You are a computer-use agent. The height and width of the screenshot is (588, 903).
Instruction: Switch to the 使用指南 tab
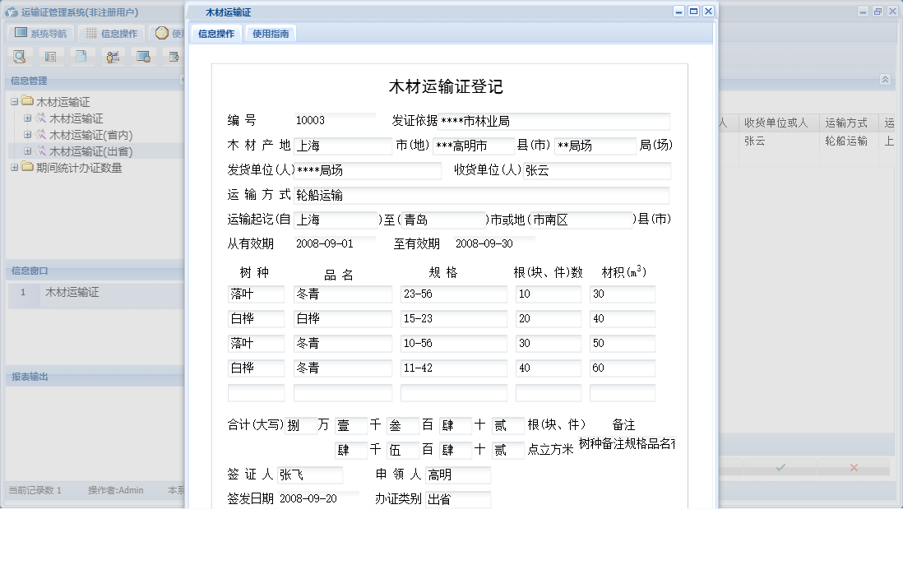tap(272, 33)
